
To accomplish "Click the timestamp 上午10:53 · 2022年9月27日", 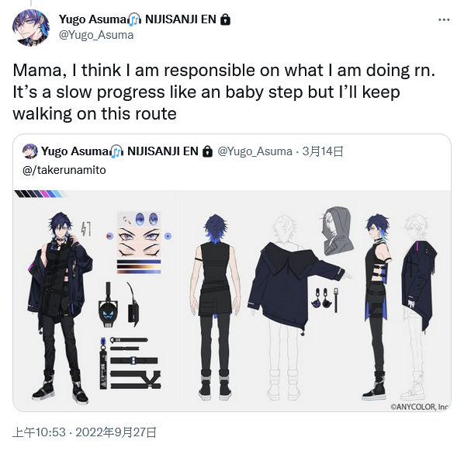I will pyautogui.click(x=85, y=432).
